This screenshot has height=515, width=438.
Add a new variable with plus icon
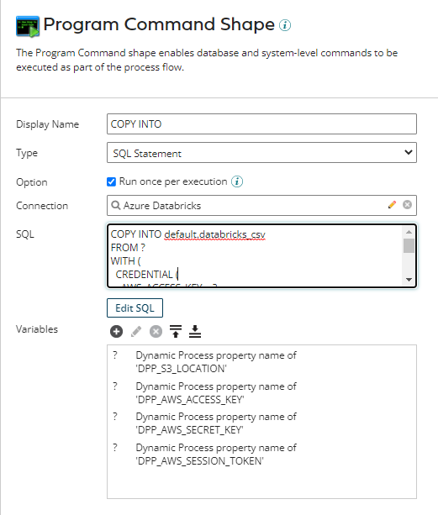[116, 331]
